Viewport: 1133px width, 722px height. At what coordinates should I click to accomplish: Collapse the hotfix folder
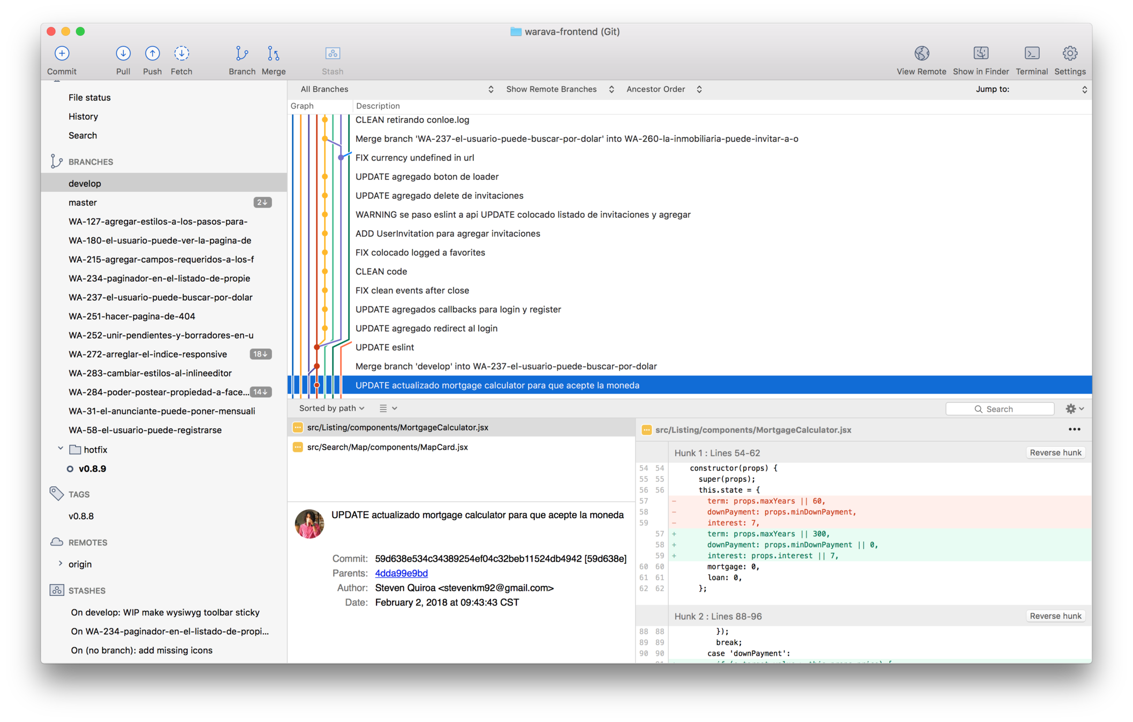click(61, 449)
